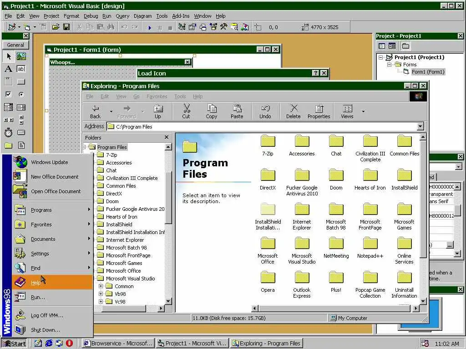Open the Debug menu
This screenshot has width=466, height=349.
point(91,16)
